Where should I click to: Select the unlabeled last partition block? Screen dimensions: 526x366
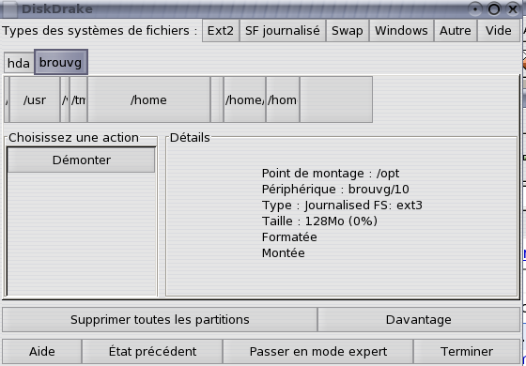click(x=336, y=99)
